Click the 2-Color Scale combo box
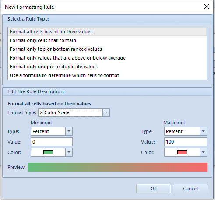215x200 pixels. click(70, 112)
